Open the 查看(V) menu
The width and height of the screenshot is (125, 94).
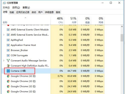point(26,8)
